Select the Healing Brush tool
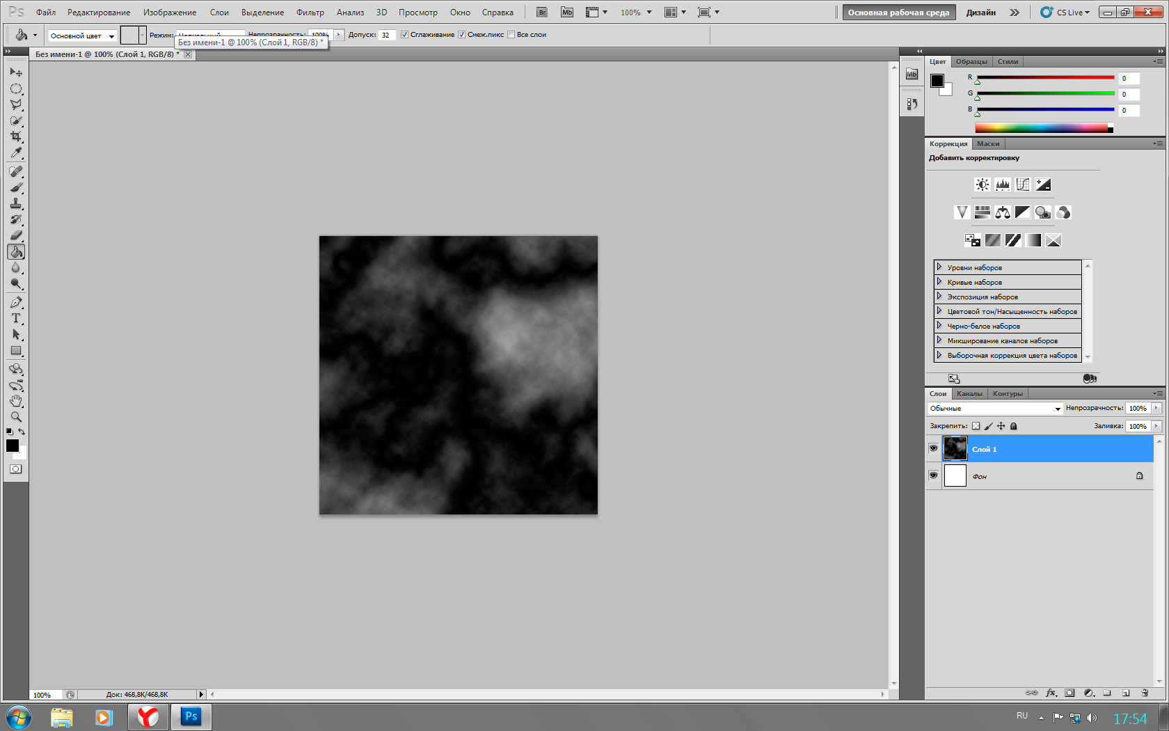The height and width of the screenshot is (731, 1169). [16, 171]
